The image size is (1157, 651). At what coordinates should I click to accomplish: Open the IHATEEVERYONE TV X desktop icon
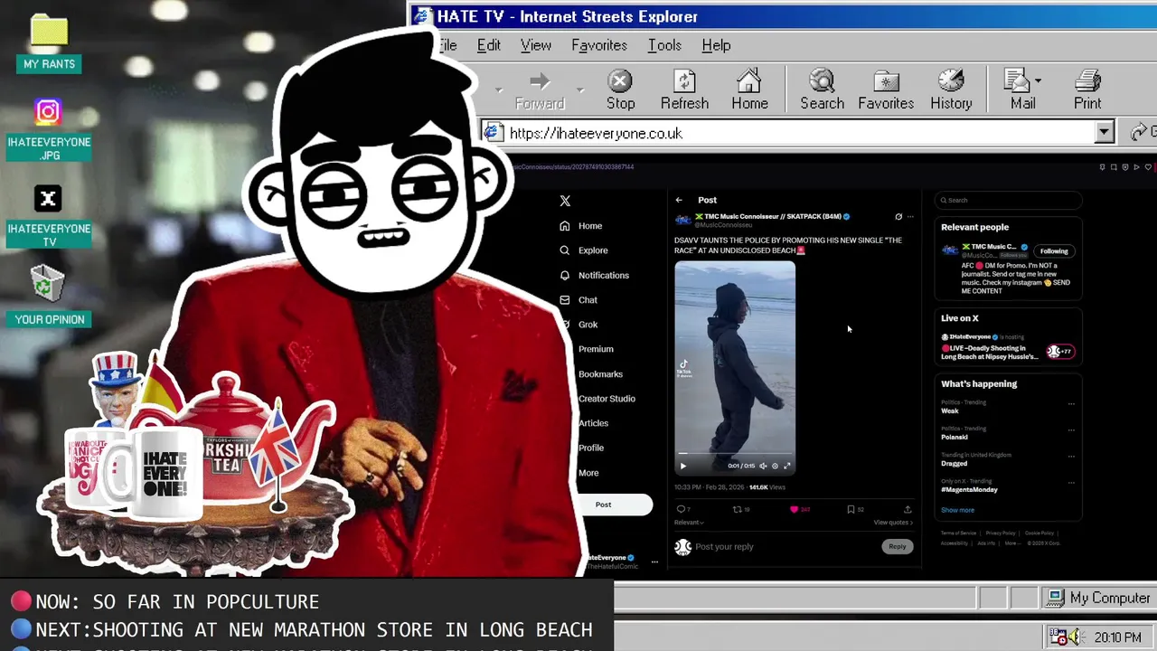pos(49,217)
